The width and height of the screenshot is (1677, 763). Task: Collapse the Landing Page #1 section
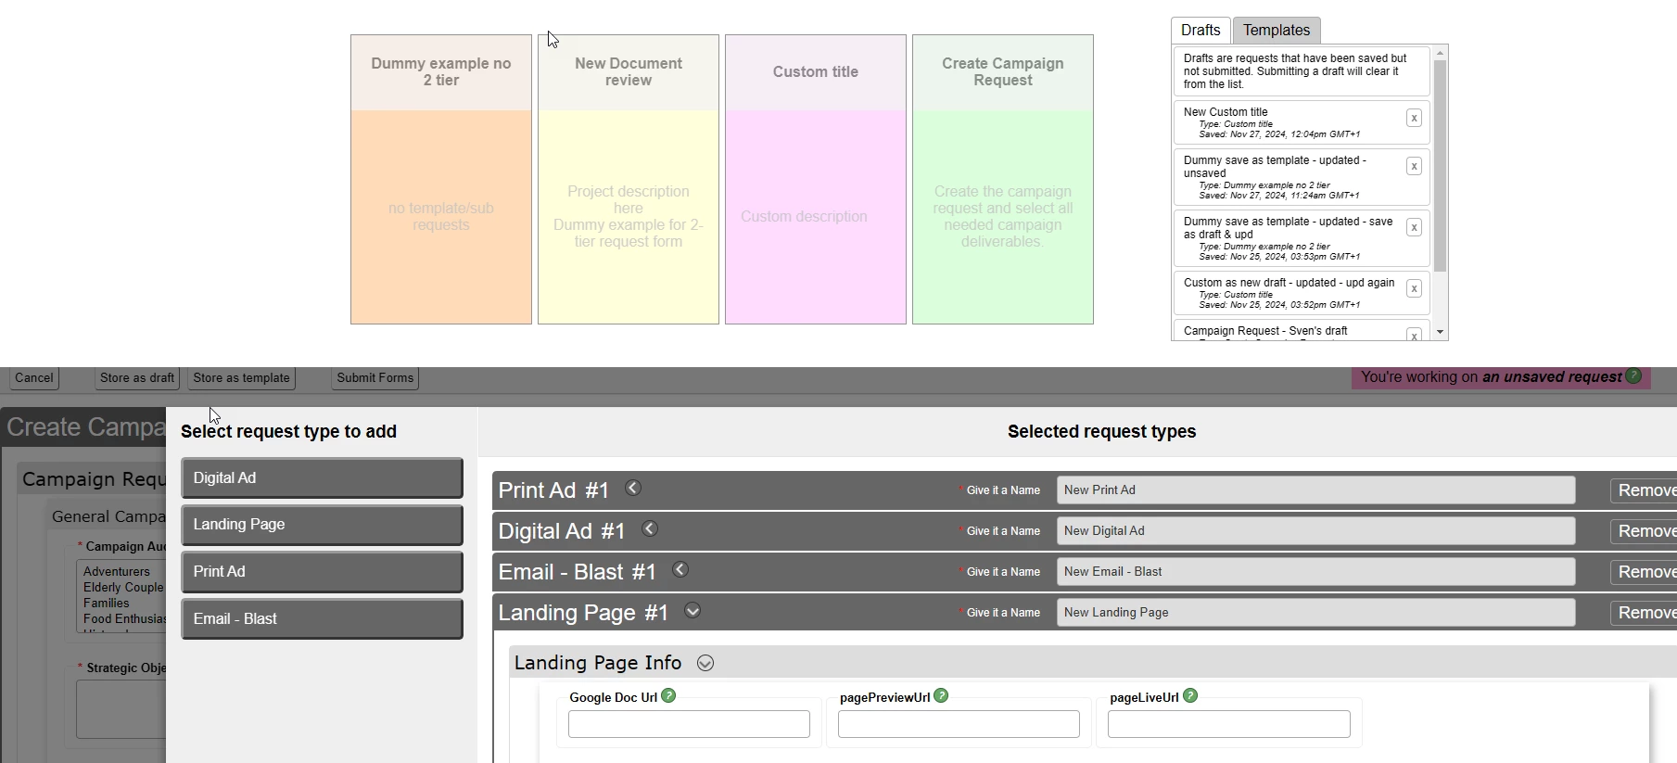(x=692, y=610)
